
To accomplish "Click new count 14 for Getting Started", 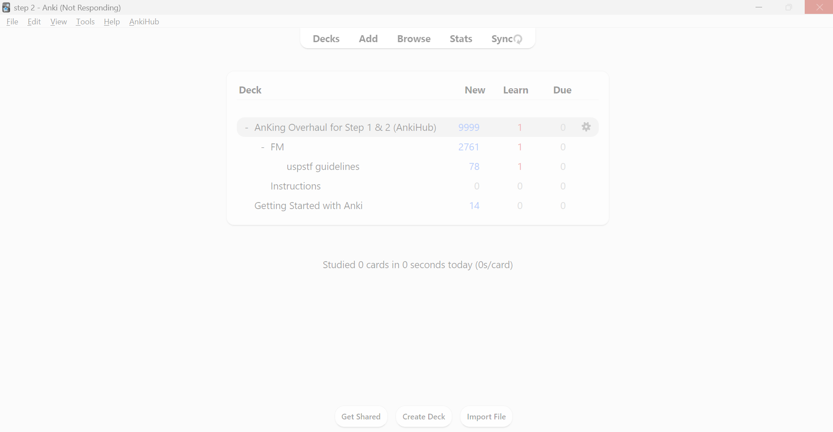I will pos(474,206).
